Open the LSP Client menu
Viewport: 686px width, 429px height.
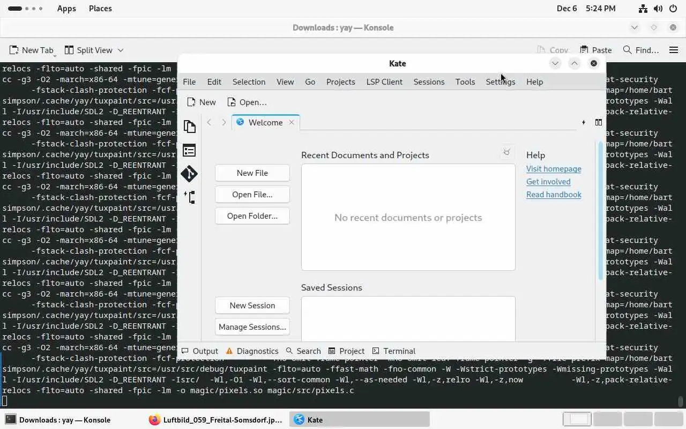pyautogui.click(x=384, y=82)
